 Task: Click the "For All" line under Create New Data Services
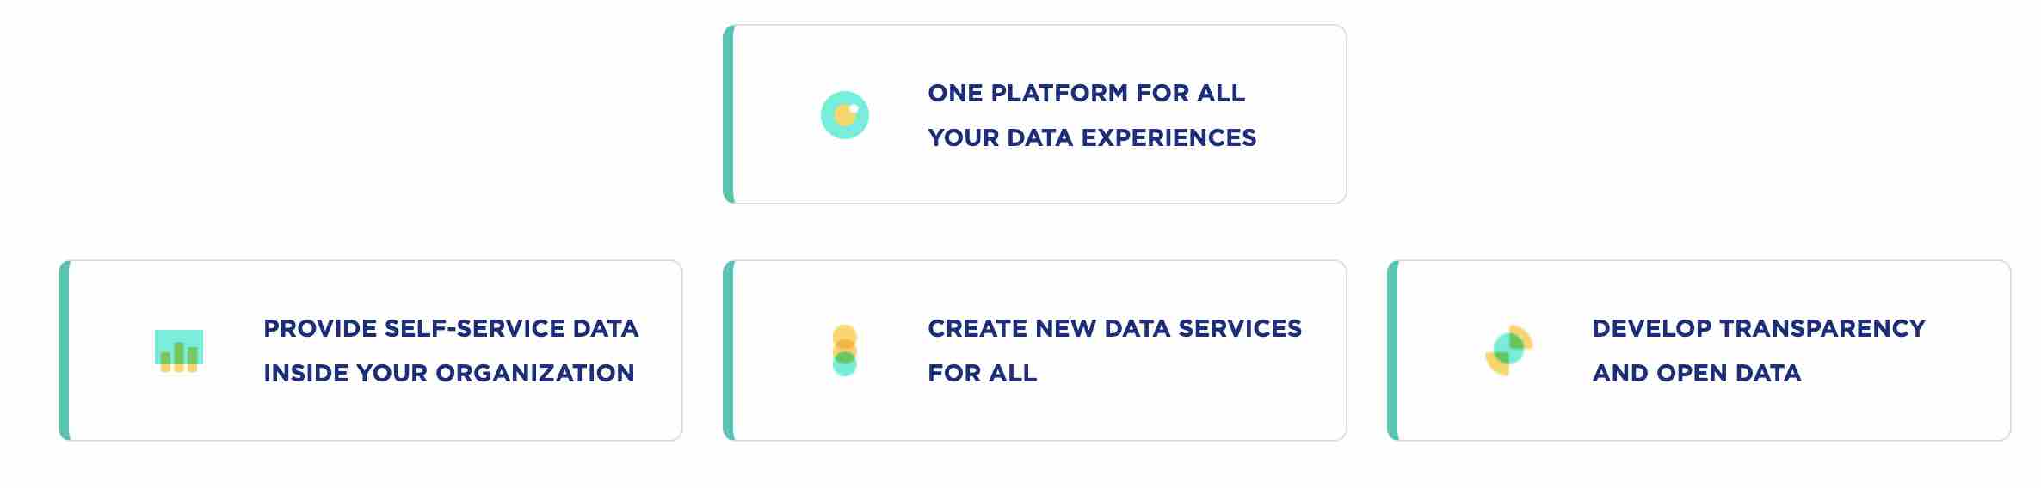pyautogui.click(x=983, y=373)
